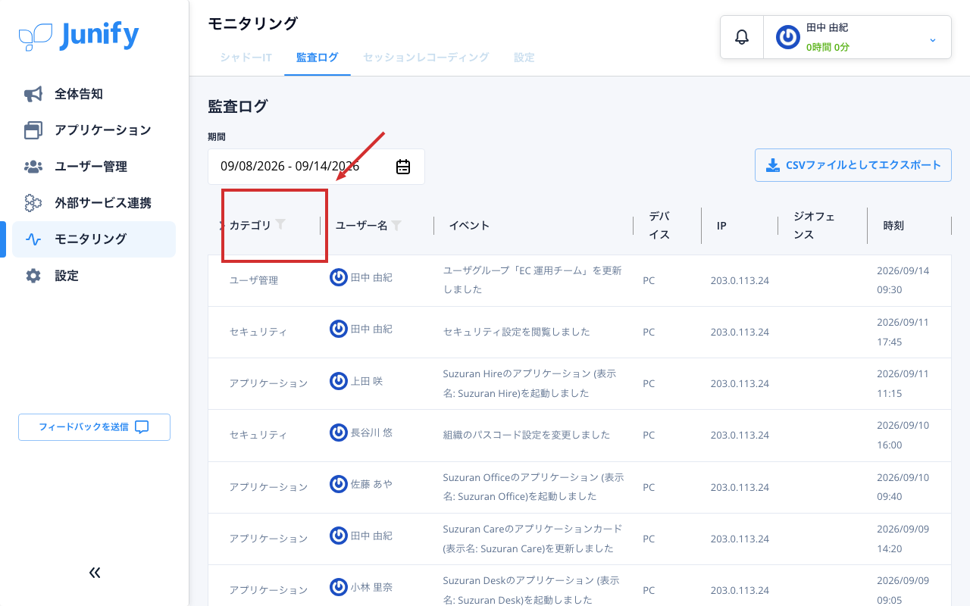Open 外部サービス連携 icon in sidebar
The width and height of the screenshot is (970, 606).
tap(33, 203)
